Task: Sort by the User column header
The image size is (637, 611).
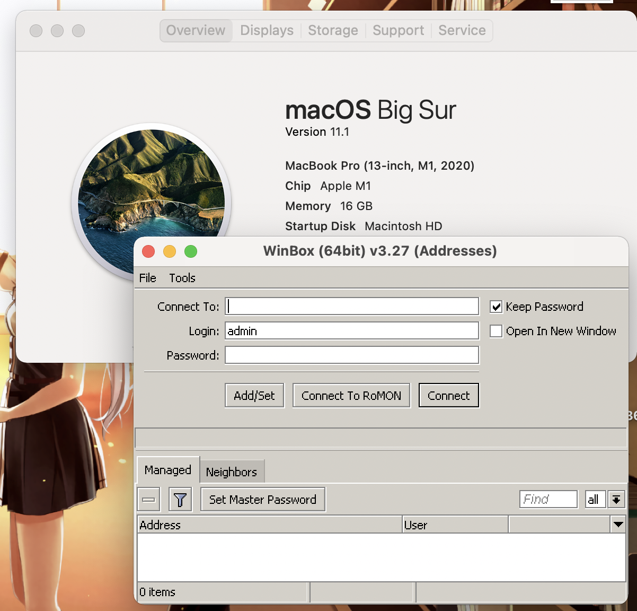Action: click(455, 525)
